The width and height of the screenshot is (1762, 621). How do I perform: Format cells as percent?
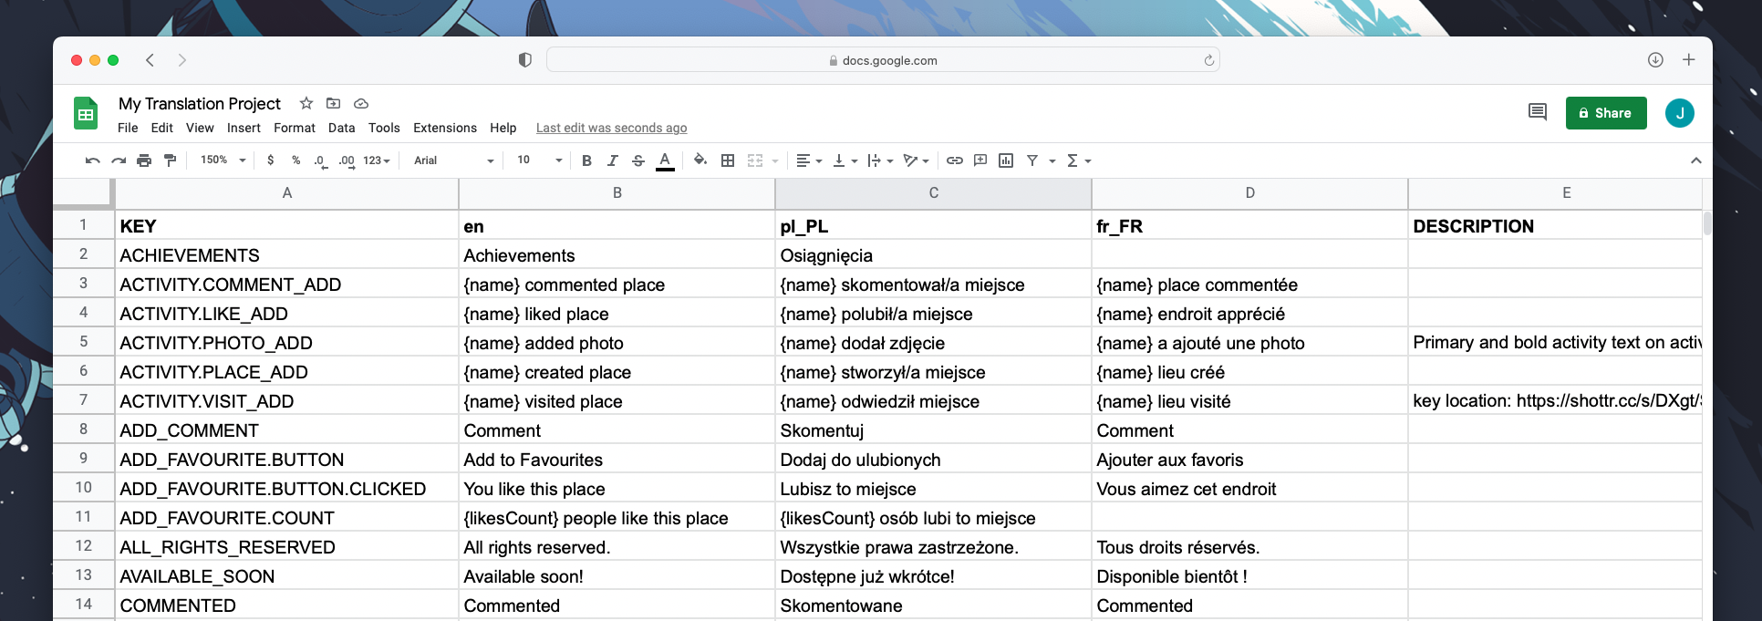(295, 160)
